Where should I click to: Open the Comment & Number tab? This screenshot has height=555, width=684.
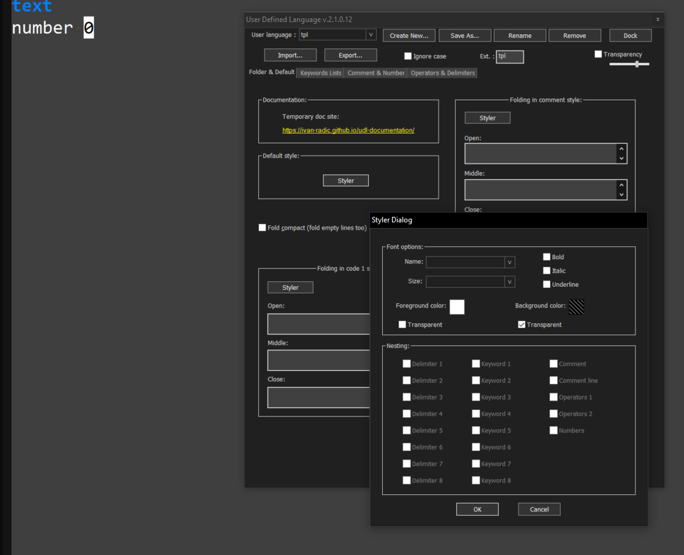[x=375, y=73]
